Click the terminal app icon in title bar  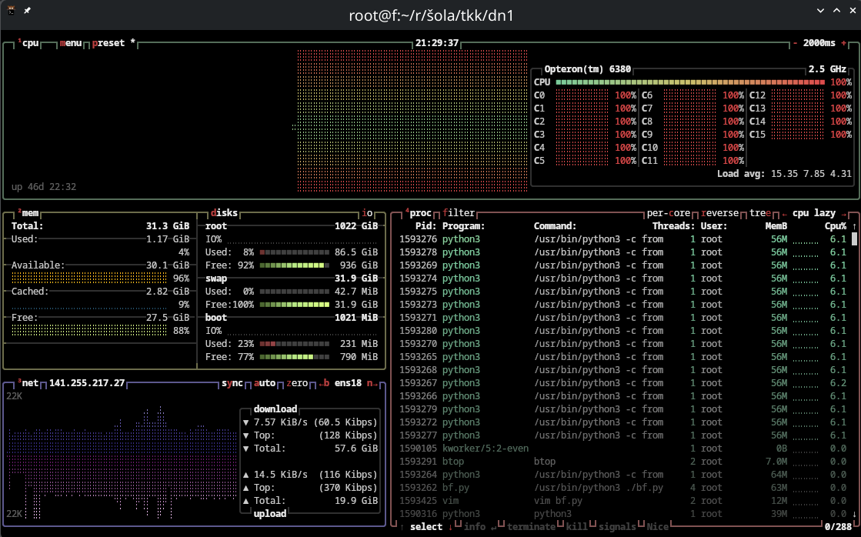[12, 11]
